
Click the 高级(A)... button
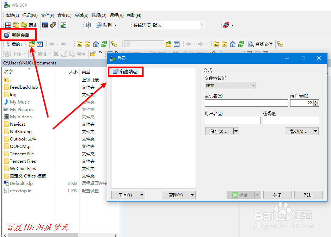(299, 131)
